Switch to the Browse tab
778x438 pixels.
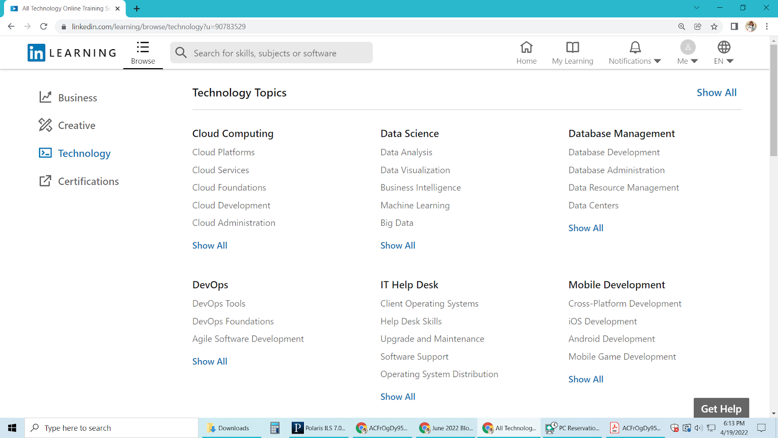(x=142, y=53)
